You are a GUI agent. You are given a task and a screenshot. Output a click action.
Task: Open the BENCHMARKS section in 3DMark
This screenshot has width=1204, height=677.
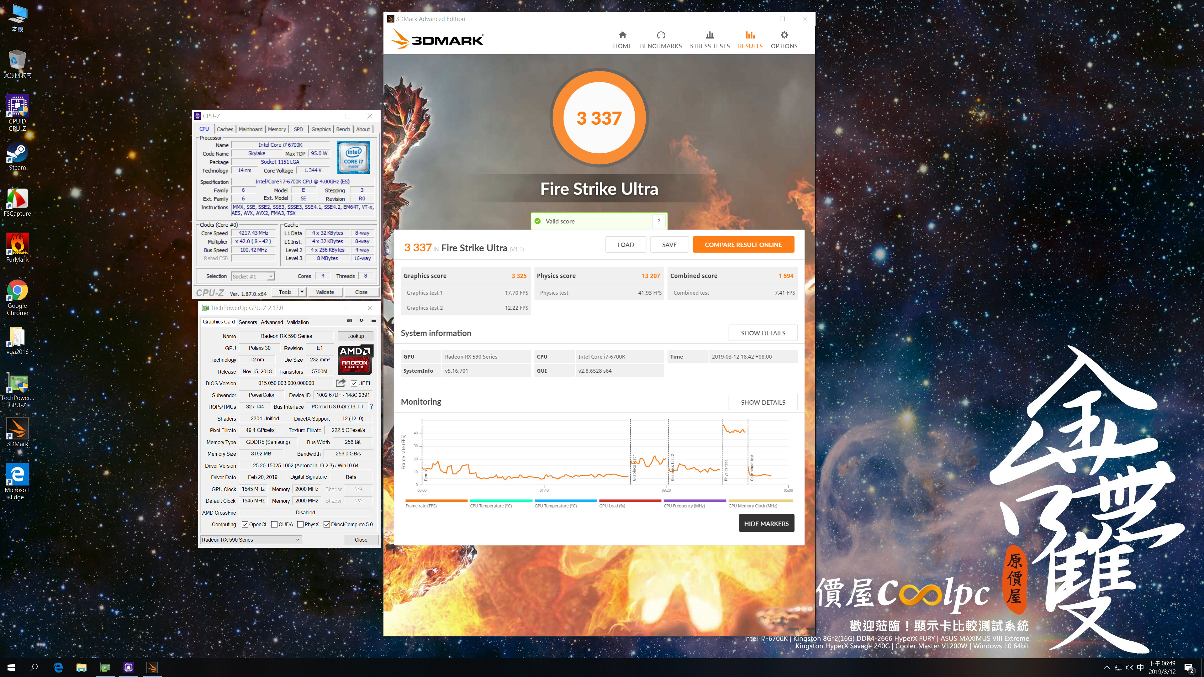660,40
